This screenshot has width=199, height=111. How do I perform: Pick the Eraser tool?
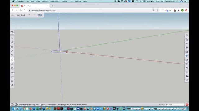12,43
